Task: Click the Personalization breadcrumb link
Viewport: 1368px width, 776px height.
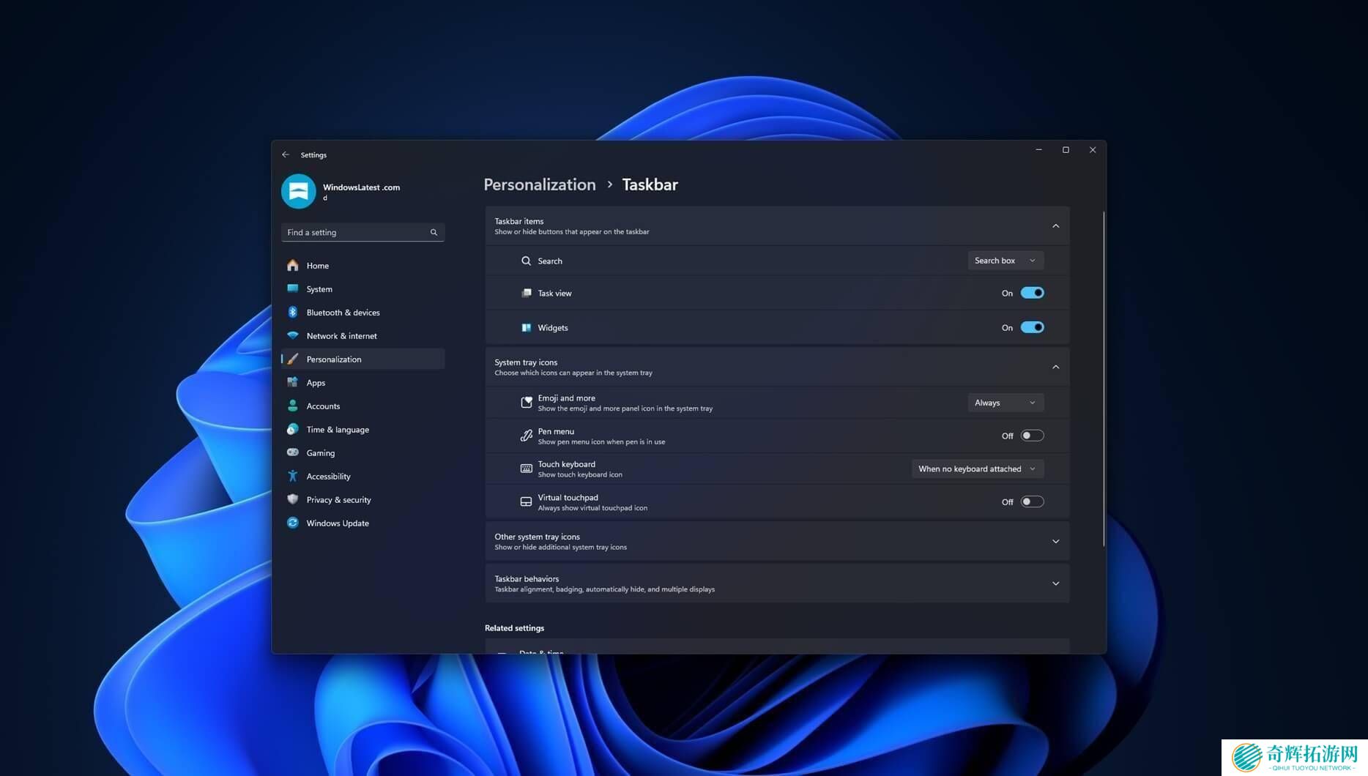Action: click(x=540, y=184)
